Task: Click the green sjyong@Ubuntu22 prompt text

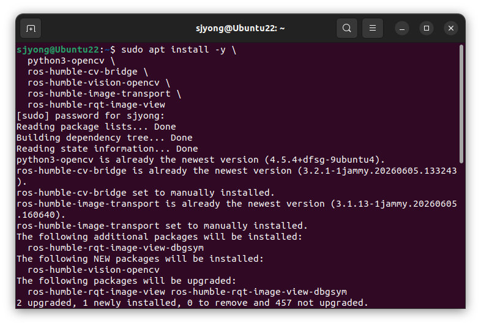Action: tap(58, 50)
